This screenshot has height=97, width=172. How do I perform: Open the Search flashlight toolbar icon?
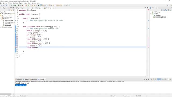[34, 5]
